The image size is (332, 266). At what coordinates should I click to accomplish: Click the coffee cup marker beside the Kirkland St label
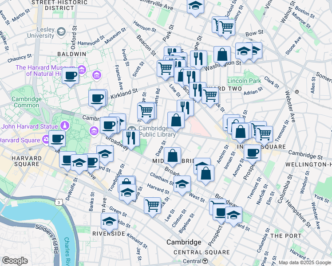point(97,100)
